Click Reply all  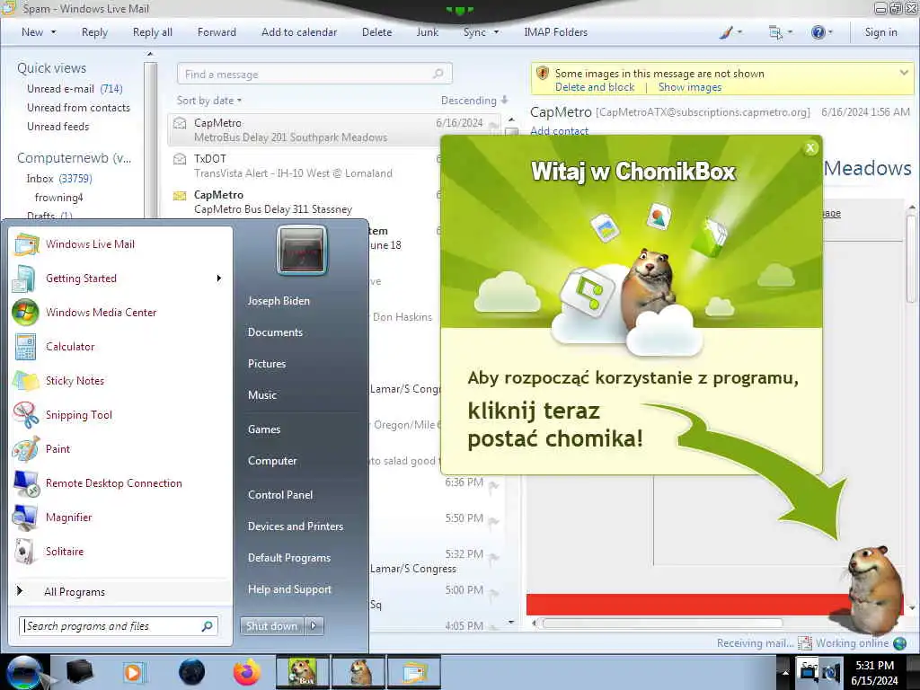click(x=153, y=32)
